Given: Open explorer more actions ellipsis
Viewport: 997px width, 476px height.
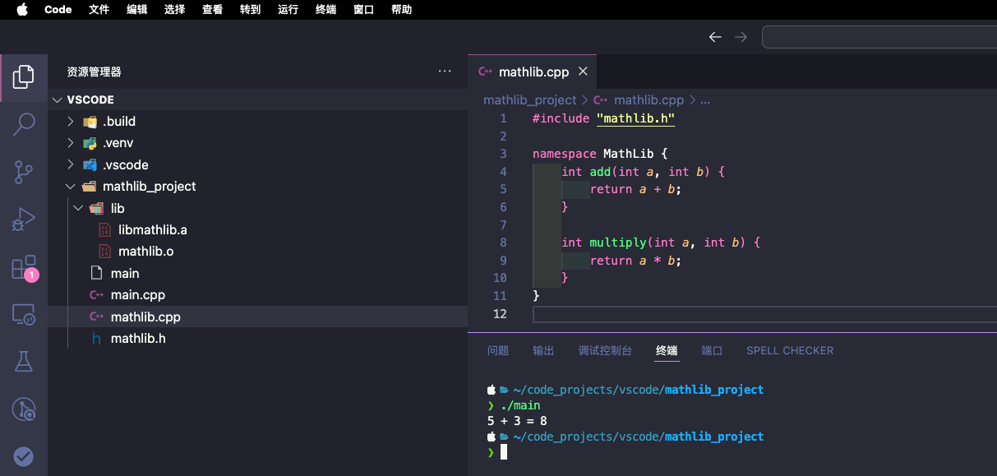Looking at the screenshot, I should [x=445, y=72].
